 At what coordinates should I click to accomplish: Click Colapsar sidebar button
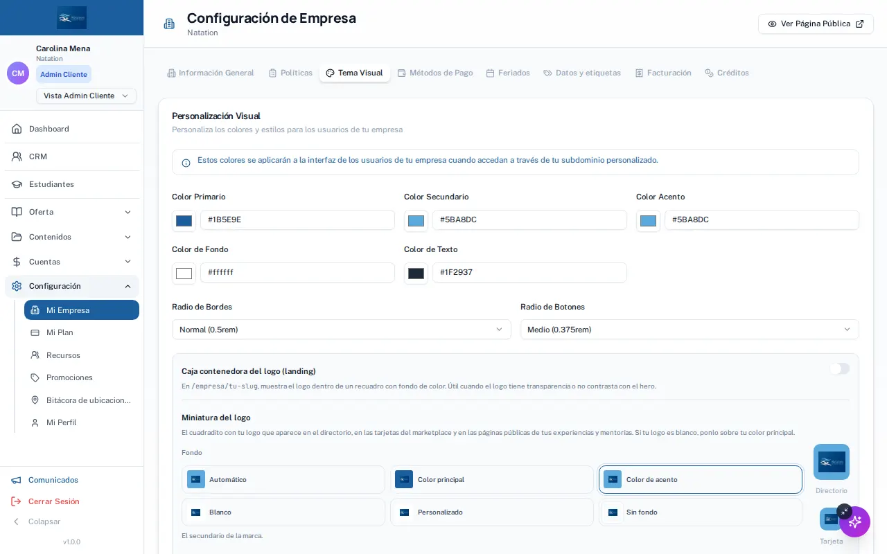pyautogui.click(x=37, y=521)
